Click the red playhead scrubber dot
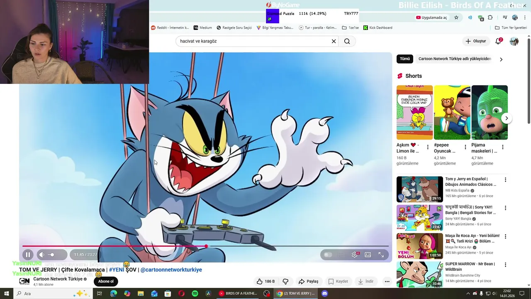The image size is (531, 299). [206, 246]
